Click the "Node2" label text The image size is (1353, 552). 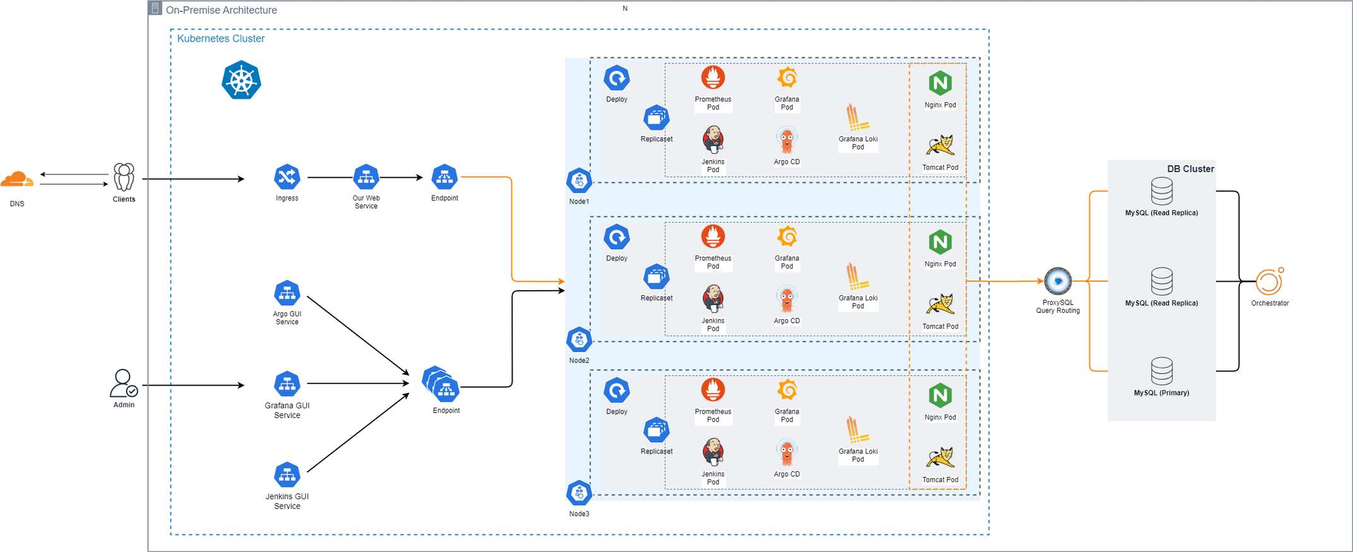pos(579,361)
